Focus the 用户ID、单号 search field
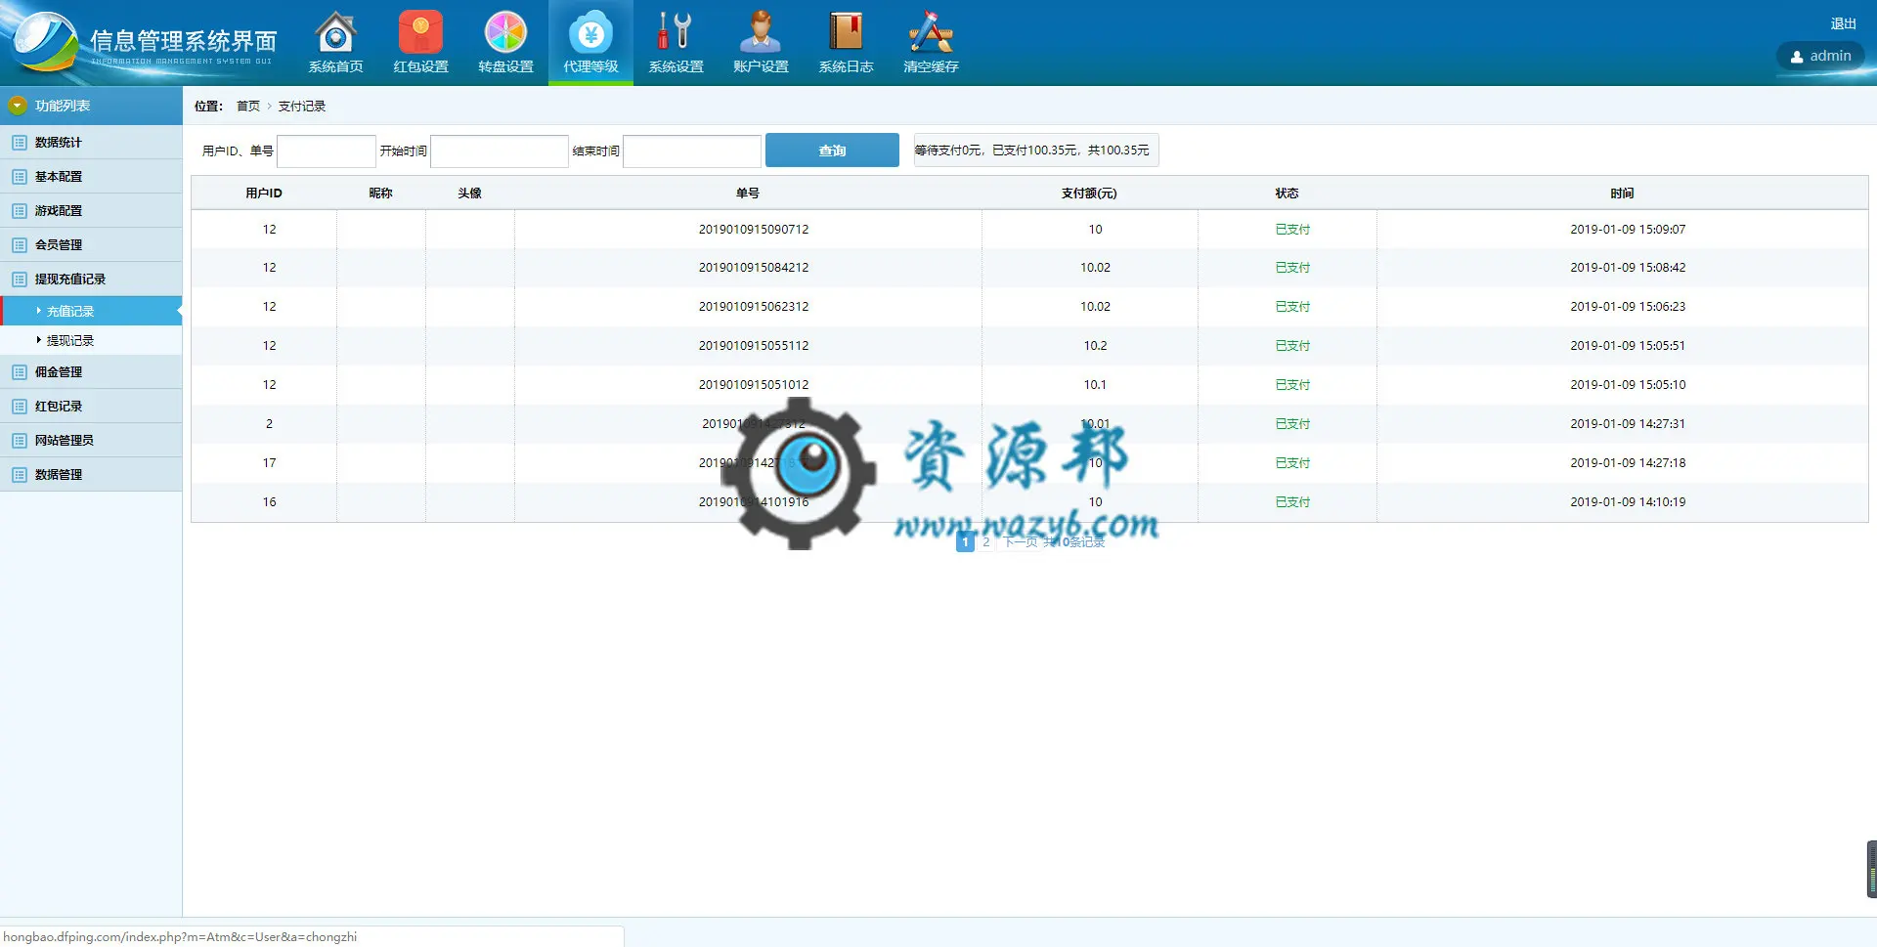The height and width of the screenshot is (947, 1877). (327, 151)
